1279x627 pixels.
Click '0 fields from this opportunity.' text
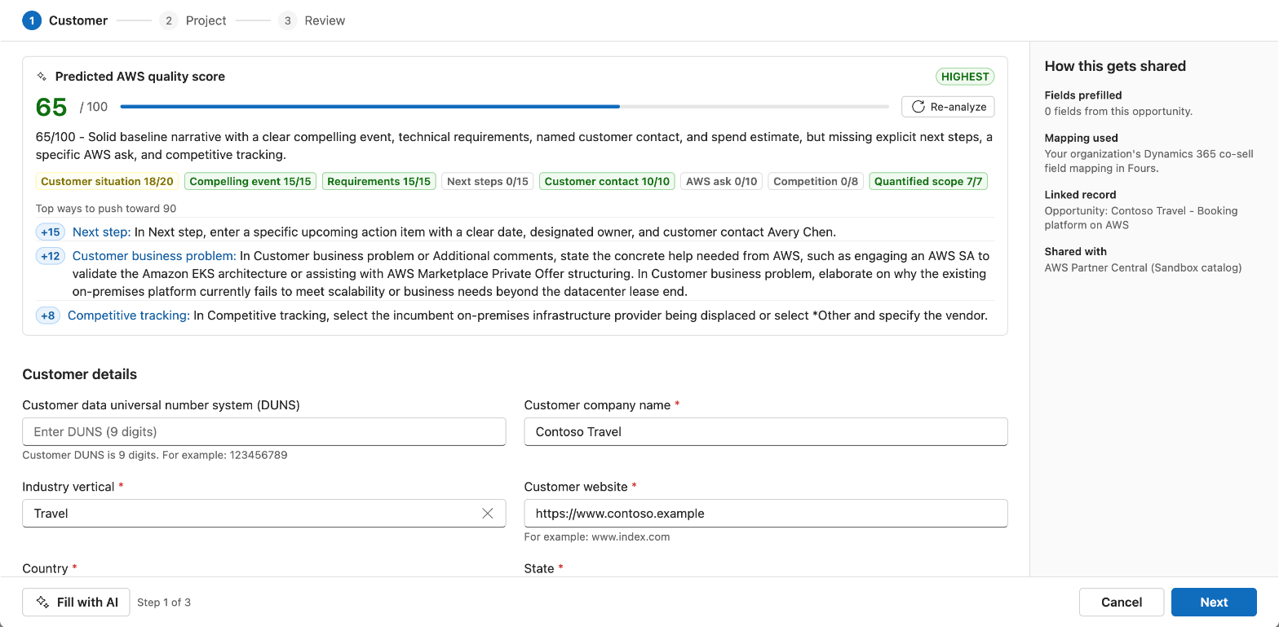[1118, 112]
